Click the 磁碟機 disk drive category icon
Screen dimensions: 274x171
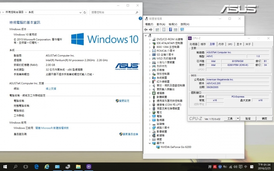tap(154, 124)
